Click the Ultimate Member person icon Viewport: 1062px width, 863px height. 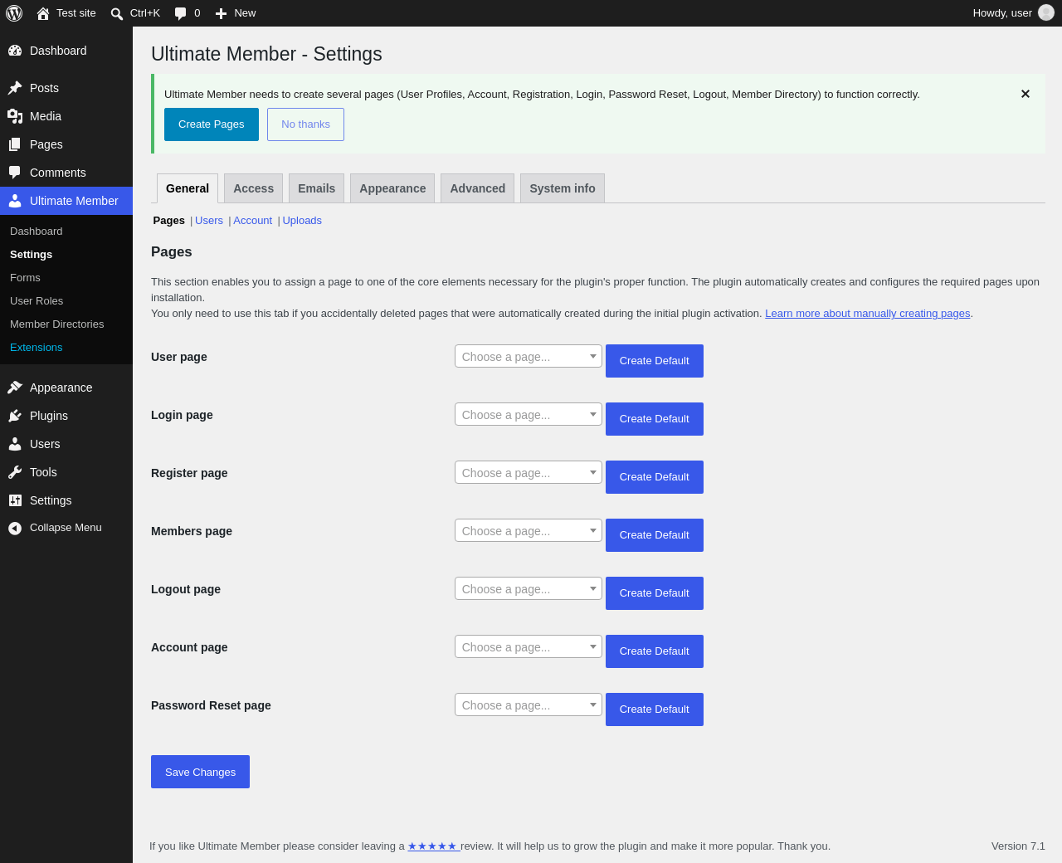point(15,201)
